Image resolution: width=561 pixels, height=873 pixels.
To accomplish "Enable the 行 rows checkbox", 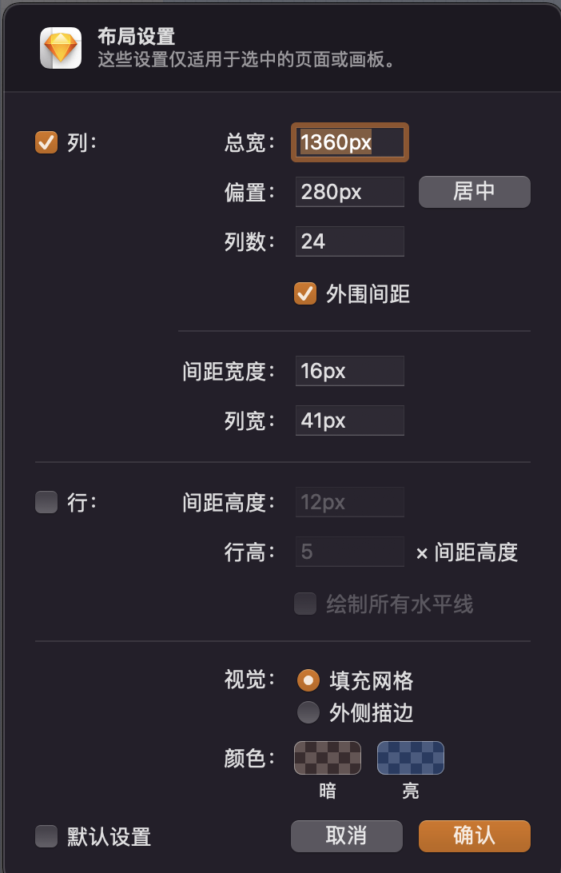I will 46,502.
